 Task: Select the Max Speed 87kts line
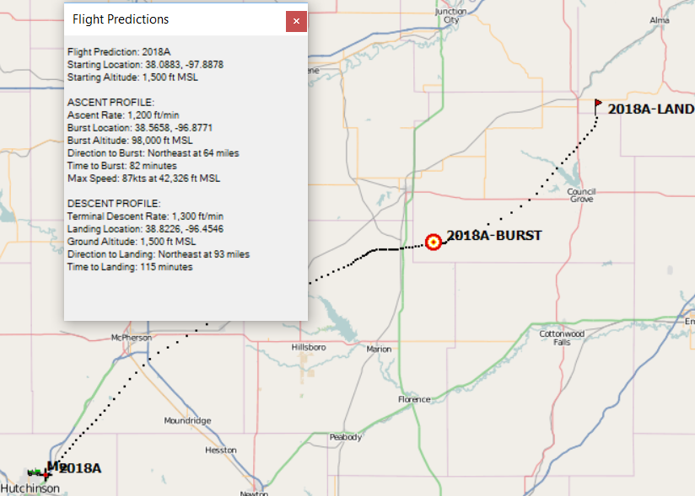(143, 179)
